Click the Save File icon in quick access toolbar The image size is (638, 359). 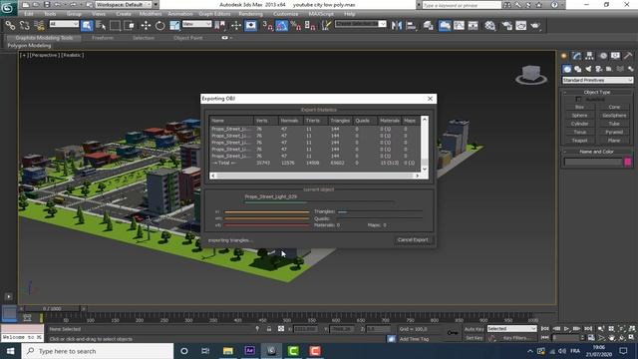coord(47,4)
